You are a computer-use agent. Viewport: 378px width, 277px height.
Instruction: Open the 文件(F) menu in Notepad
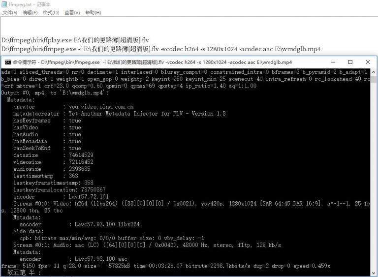pos(10,12)
